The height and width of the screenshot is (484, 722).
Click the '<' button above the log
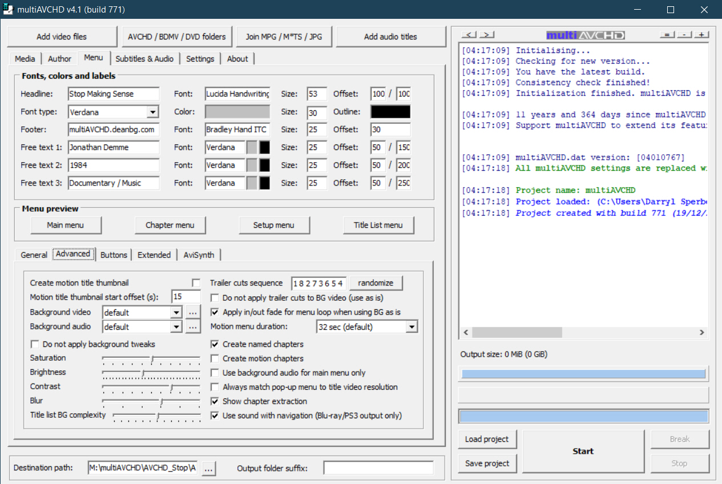tap(469, 35)
